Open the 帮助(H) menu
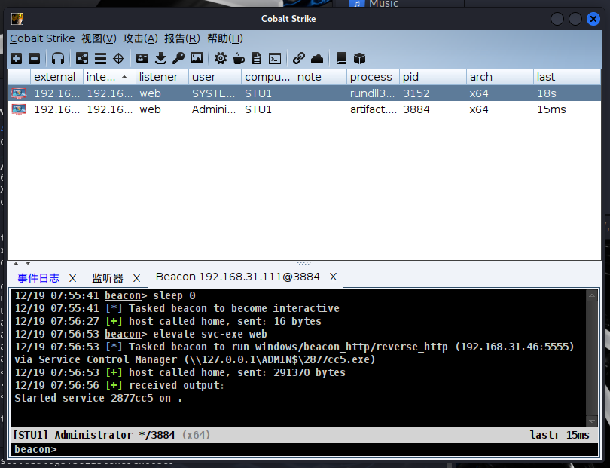Viewport: 610px width, 468px height. (x=225, y=38)
